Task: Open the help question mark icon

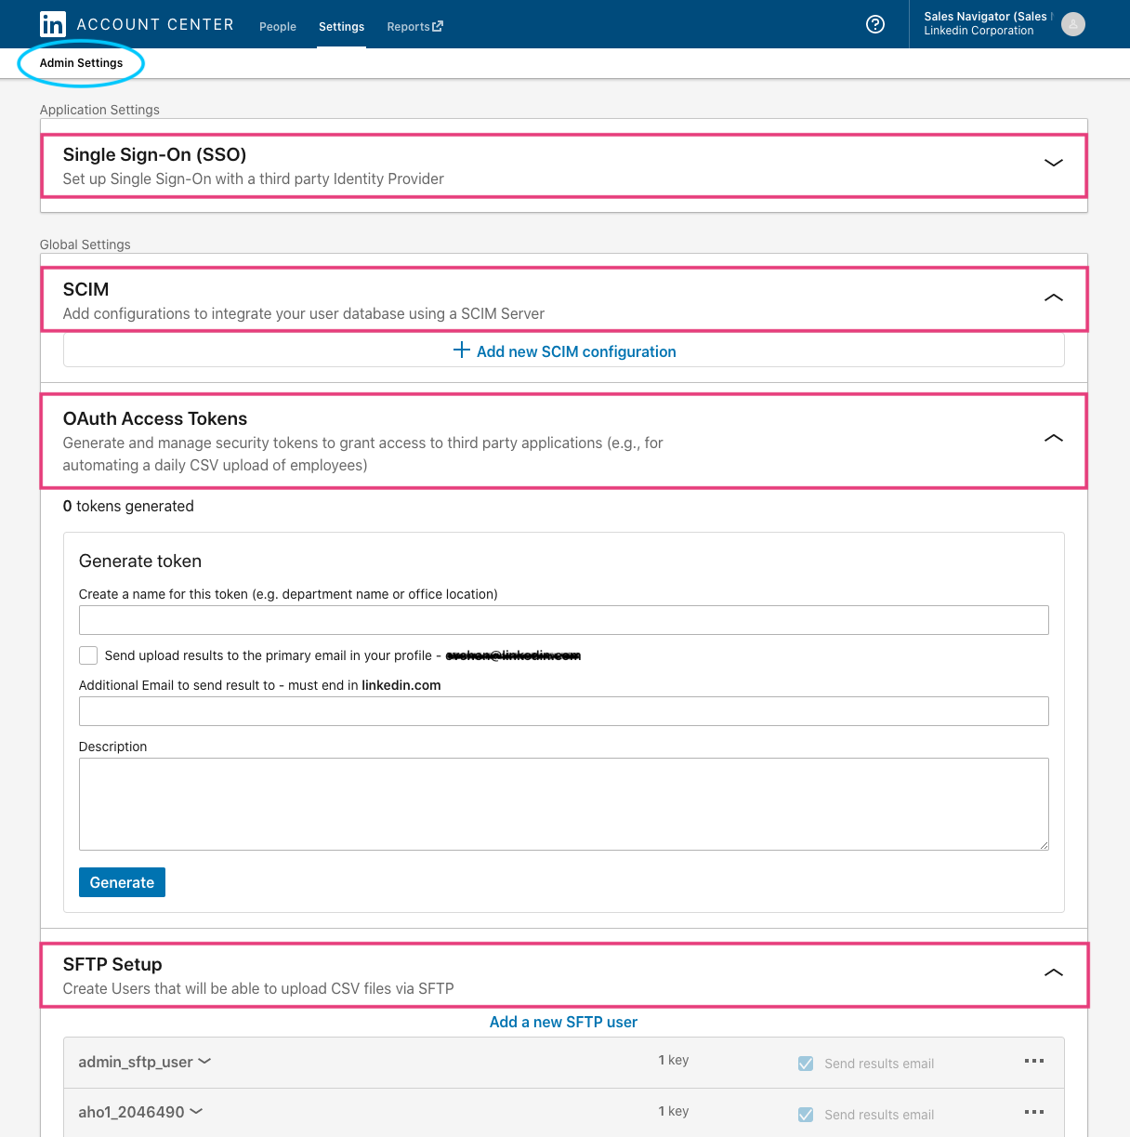Action: coord(875,24)
